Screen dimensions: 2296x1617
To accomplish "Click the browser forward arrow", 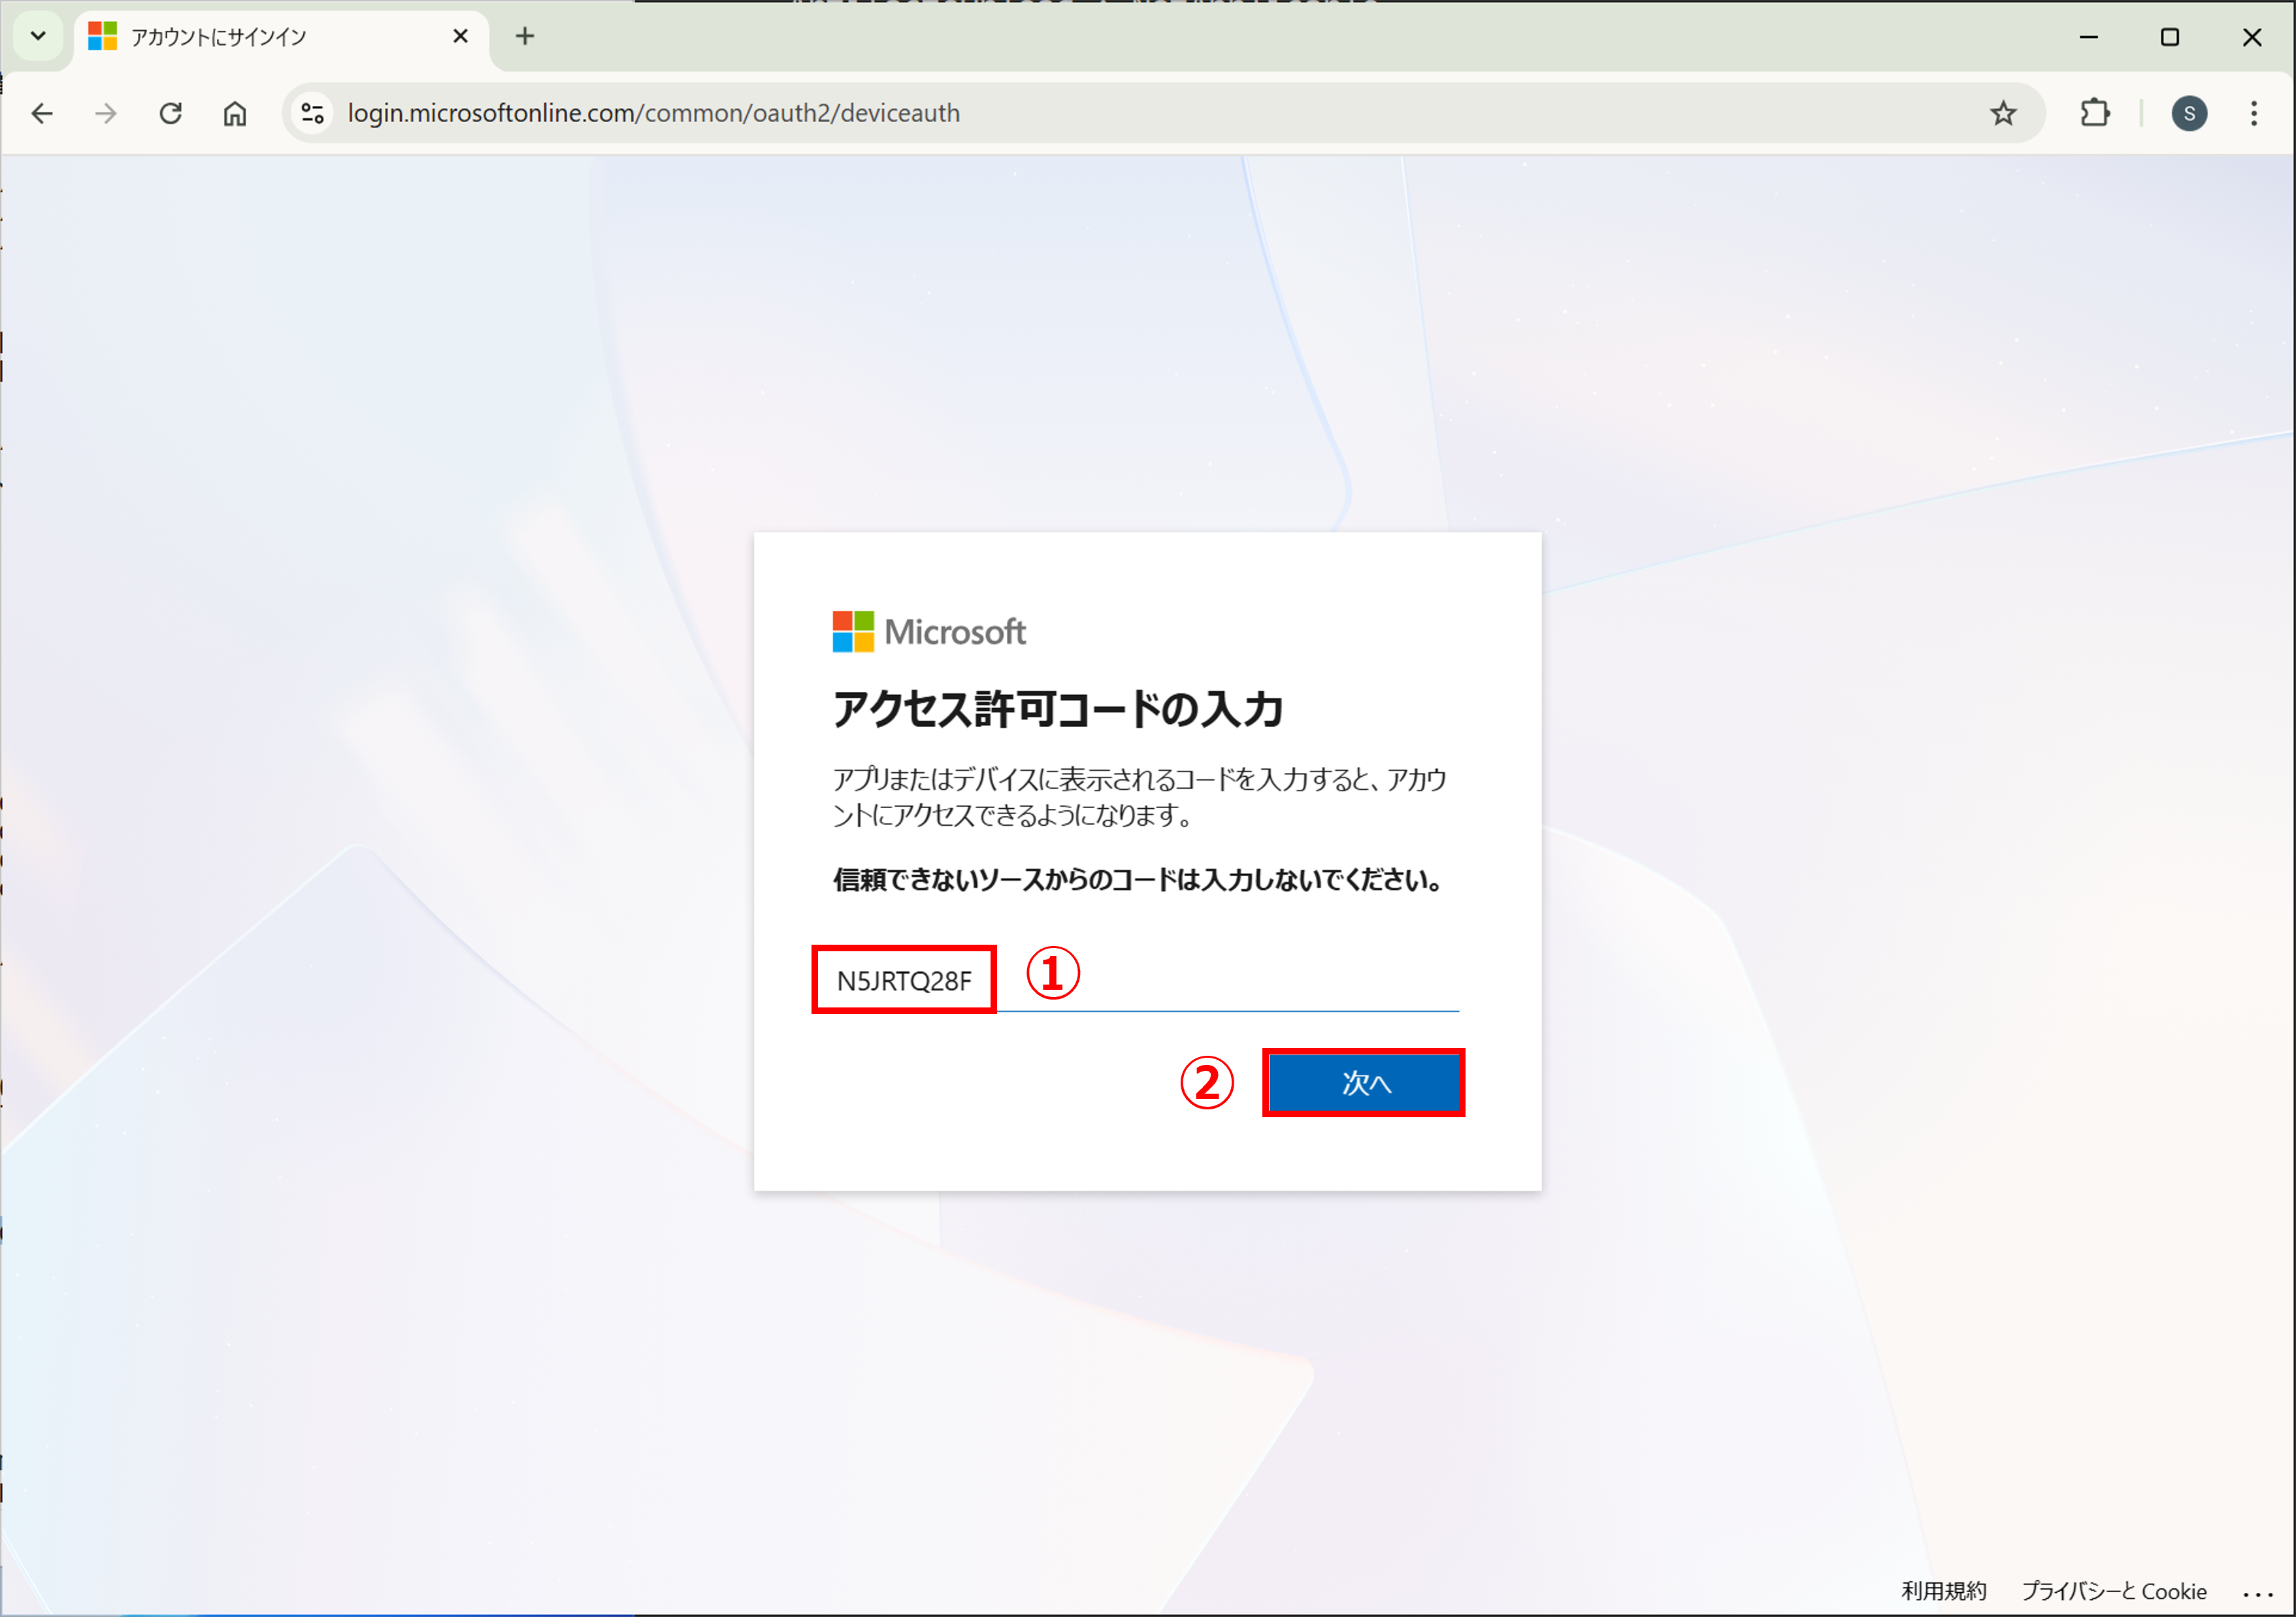I will tap(106, 114).
